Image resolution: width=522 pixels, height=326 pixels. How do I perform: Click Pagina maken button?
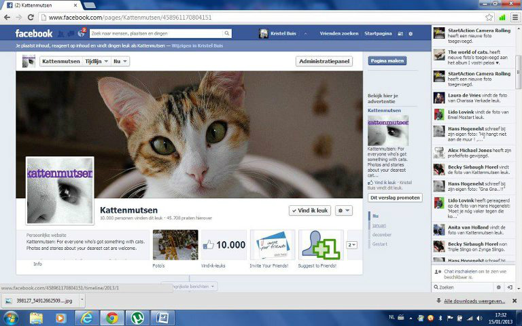coord(387,61)
